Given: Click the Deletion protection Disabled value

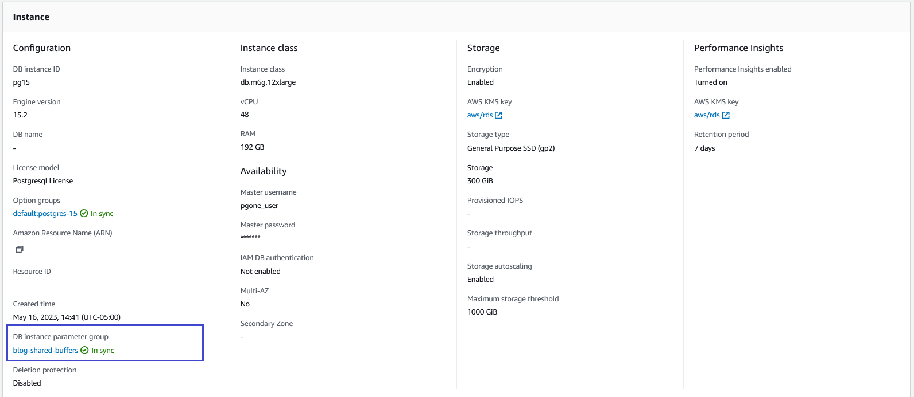Looking at the screenshot, I should [27, 383].
